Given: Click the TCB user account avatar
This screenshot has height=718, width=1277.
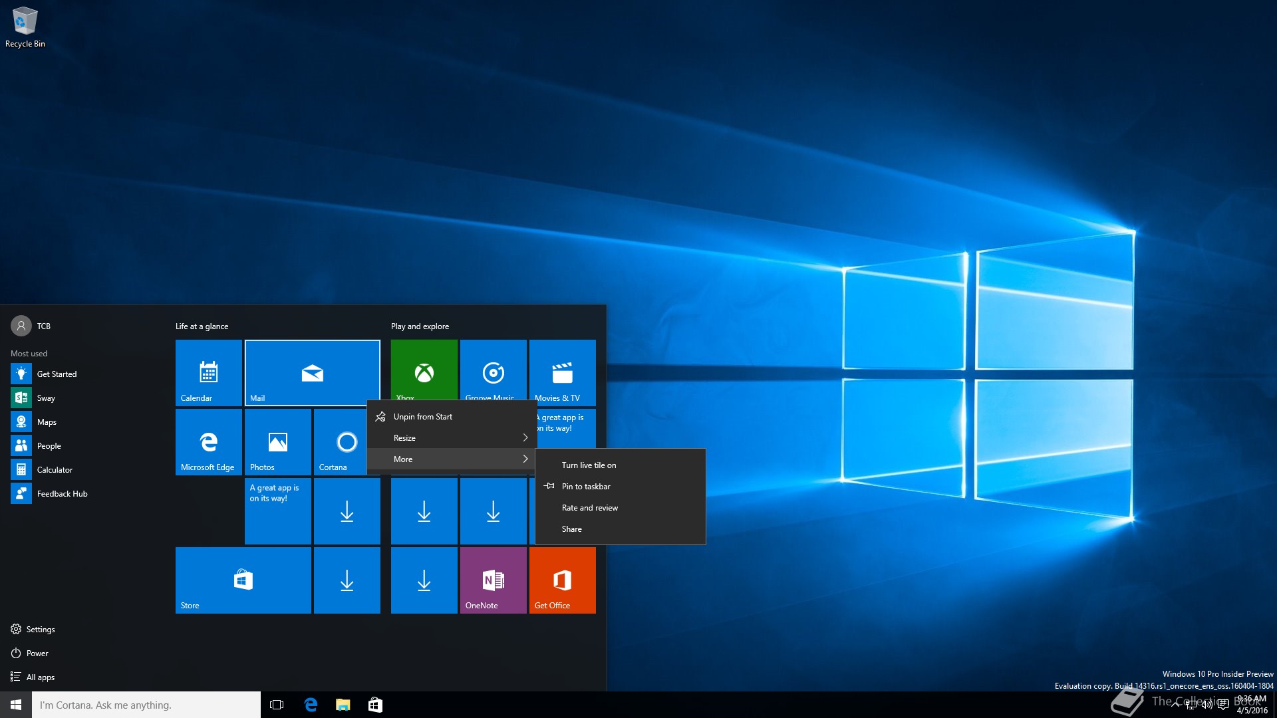Looking at the screenshot, I should coord(21,326).
